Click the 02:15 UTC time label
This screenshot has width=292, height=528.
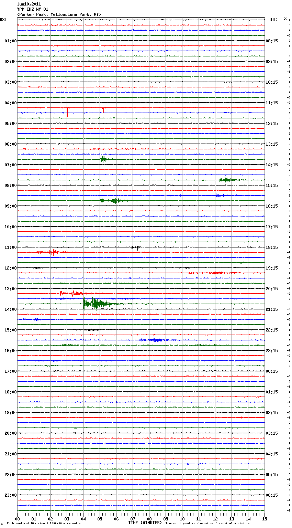coord(272,413)
